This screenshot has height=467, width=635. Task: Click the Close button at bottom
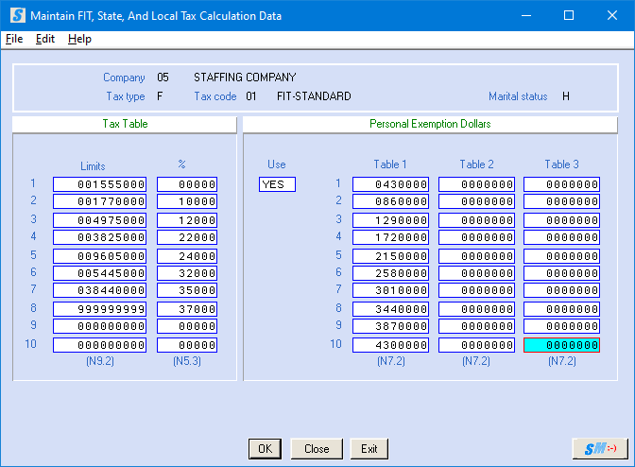317,449
